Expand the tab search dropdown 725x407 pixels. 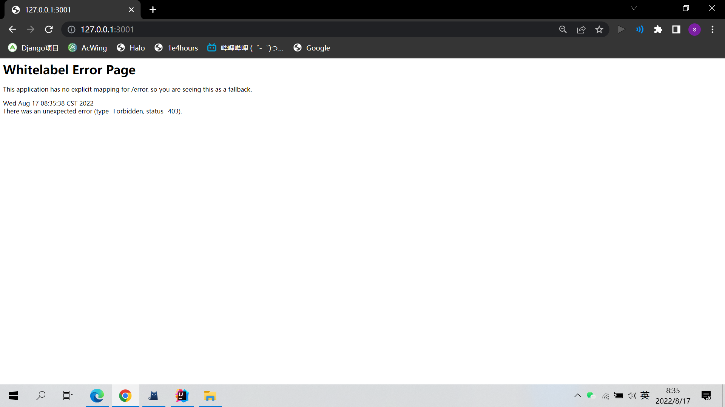[x=634, y=8]
